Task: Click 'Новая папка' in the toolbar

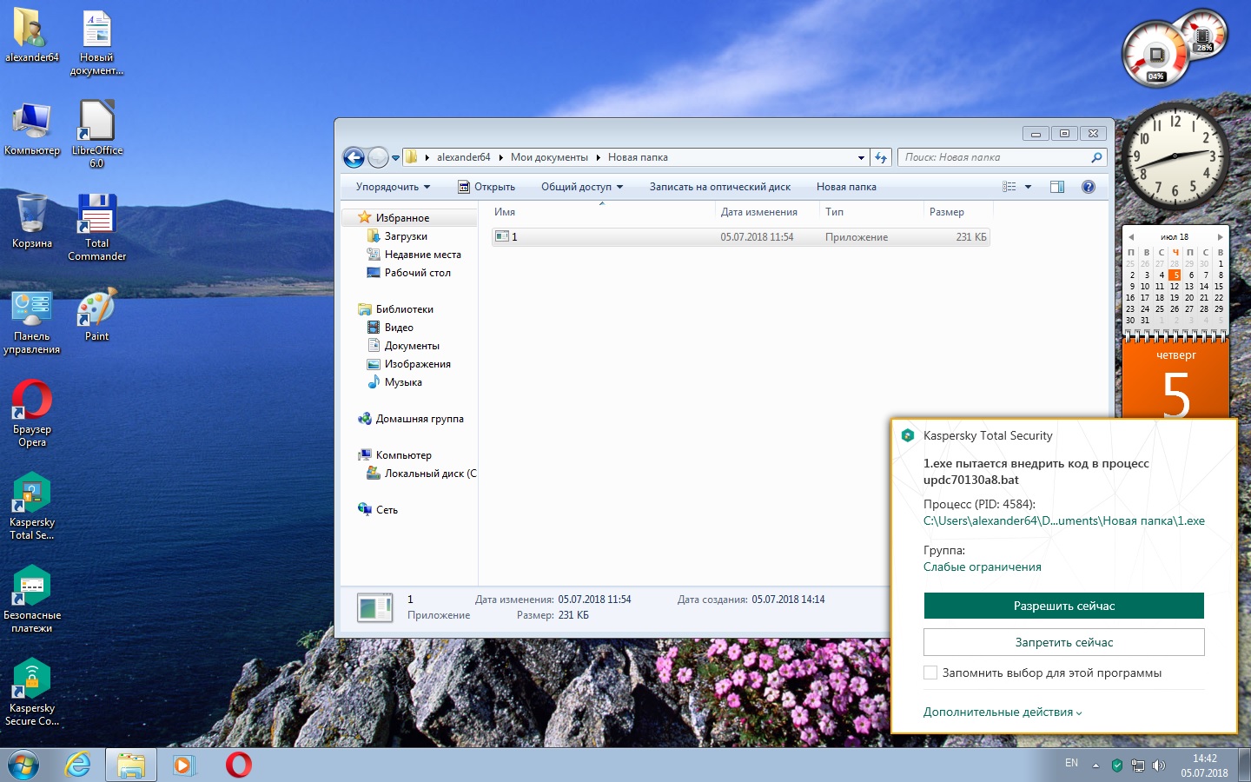Action: click(846, 187)
